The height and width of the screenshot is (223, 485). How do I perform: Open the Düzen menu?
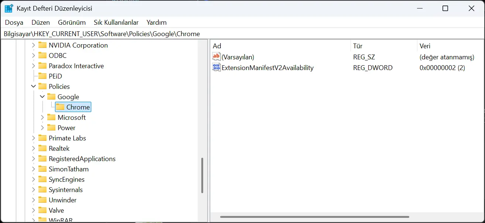41,22
